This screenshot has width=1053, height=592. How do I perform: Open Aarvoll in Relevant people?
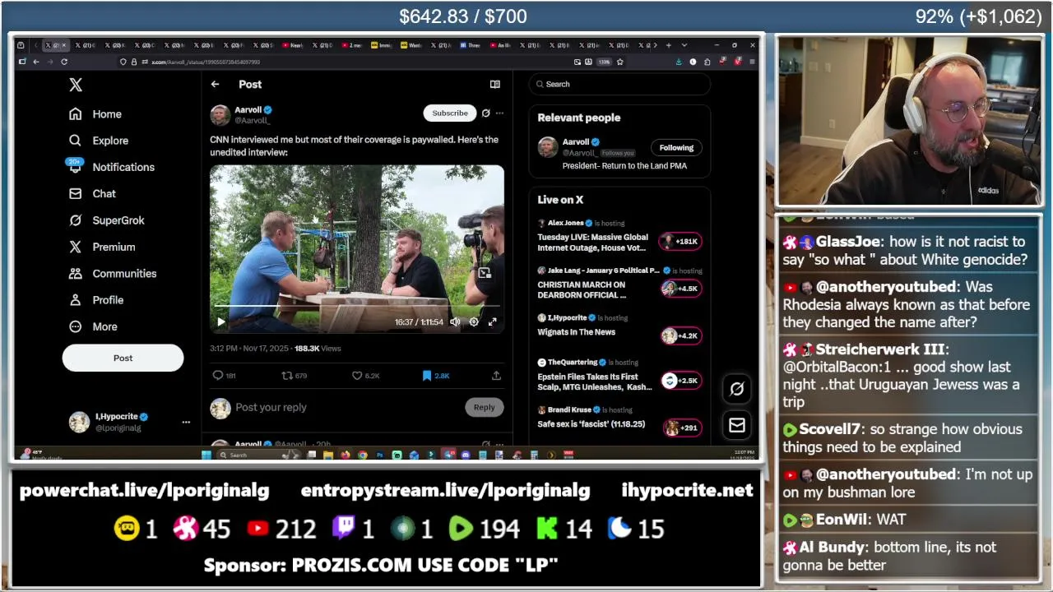point(575,142)
